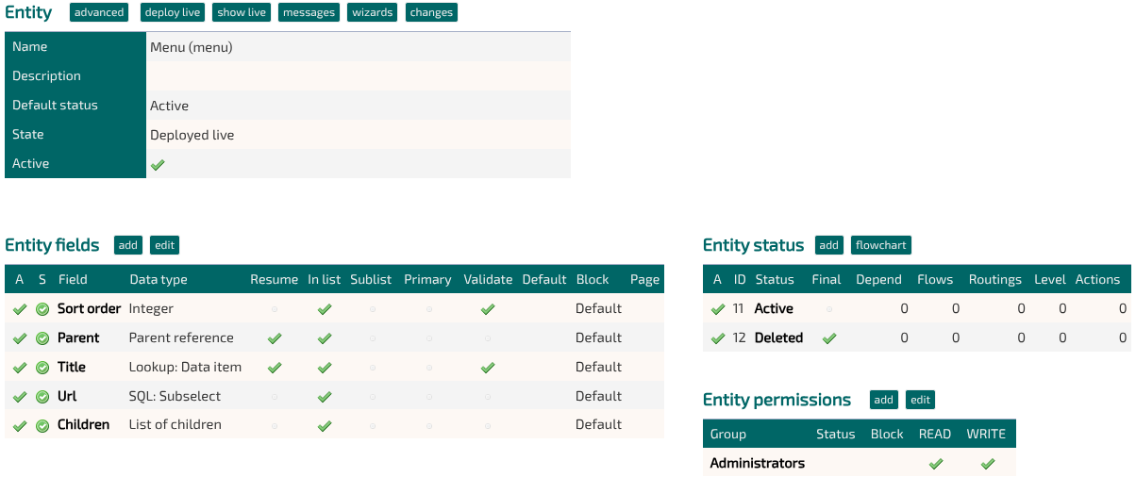1136x477 pixels.
Task: Click the status circle icon for Url
Action: coord(42,397)
